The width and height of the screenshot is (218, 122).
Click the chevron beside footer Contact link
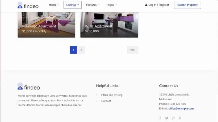click(97, 101)
